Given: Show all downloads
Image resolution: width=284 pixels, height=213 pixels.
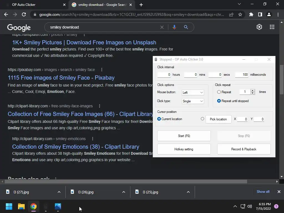Looking at the screenshot, I should (263, 192).
